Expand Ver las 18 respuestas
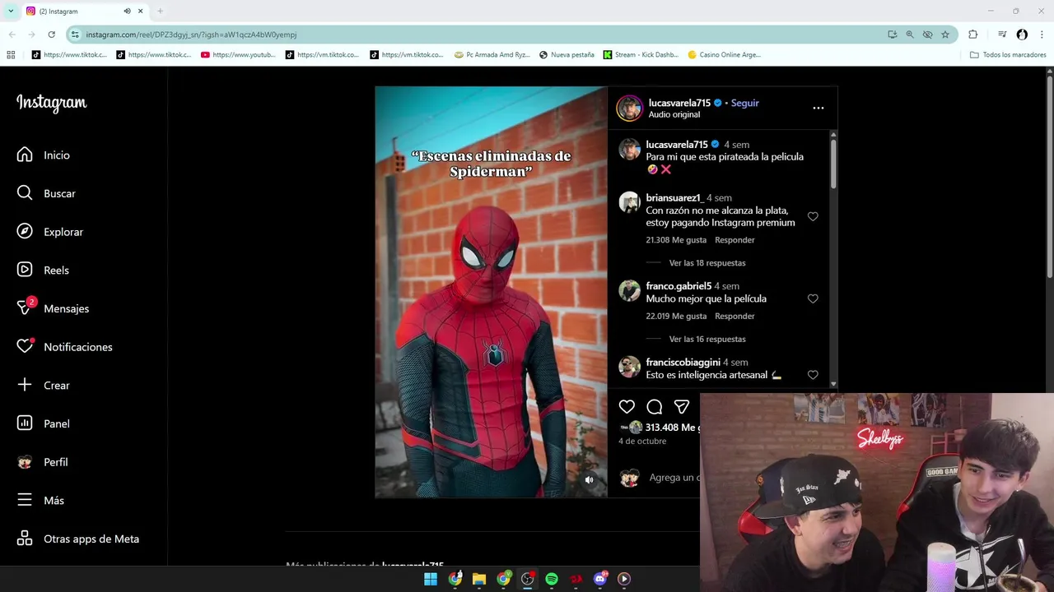 pyautogui.click(x=707, y=263)
